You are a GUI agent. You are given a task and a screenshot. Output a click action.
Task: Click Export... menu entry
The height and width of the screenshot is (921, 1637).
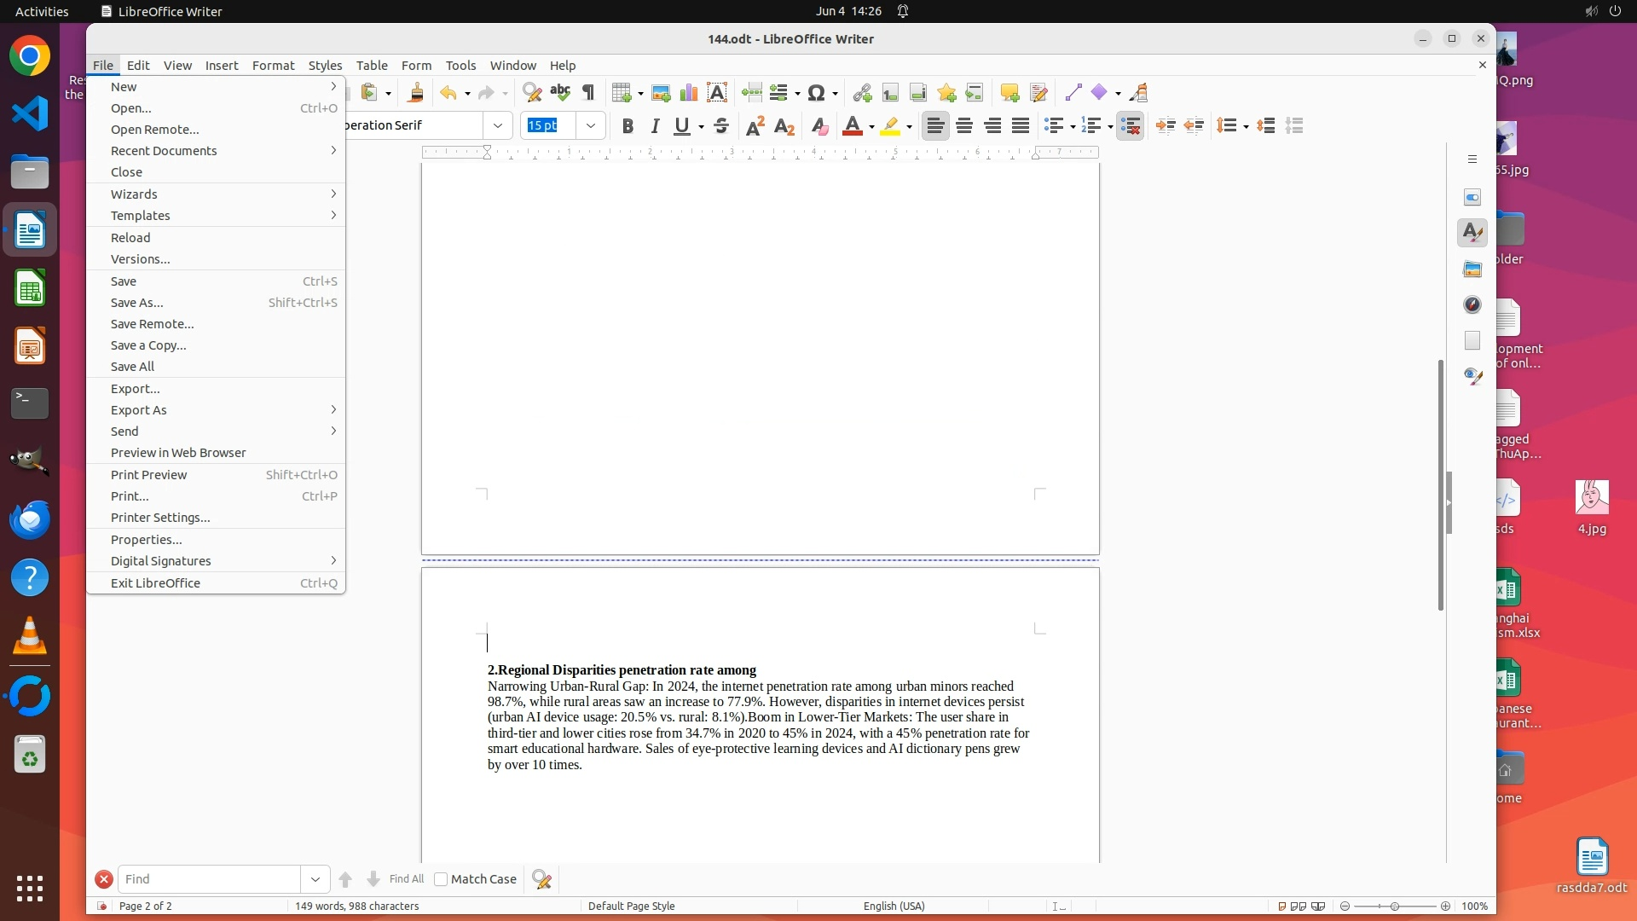[x=136, y=389]
